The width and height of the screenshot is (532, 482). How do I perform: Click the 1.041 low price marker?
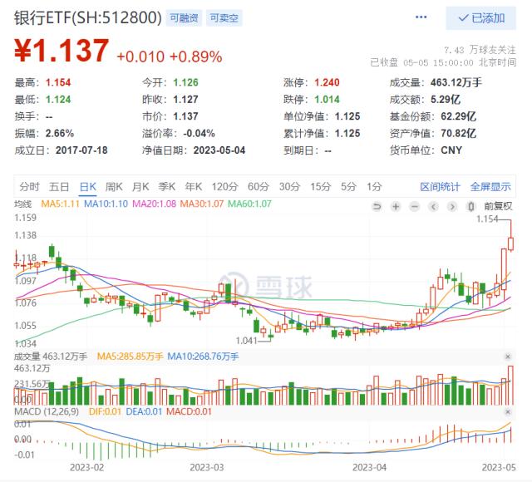[x=247, y=341]
